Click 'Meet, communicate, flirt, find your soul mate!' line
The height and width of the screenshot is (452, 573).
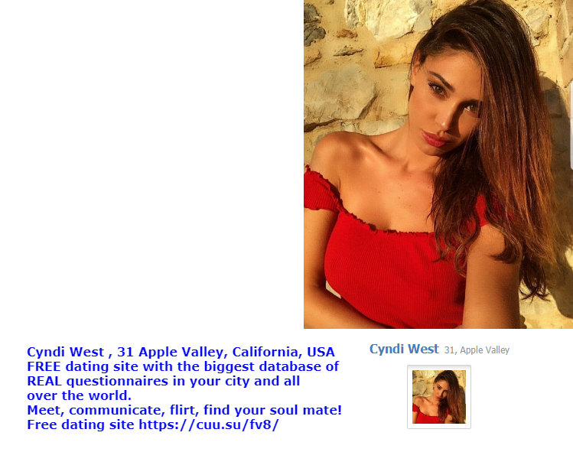pyautogui.click(x=184, y=410)
